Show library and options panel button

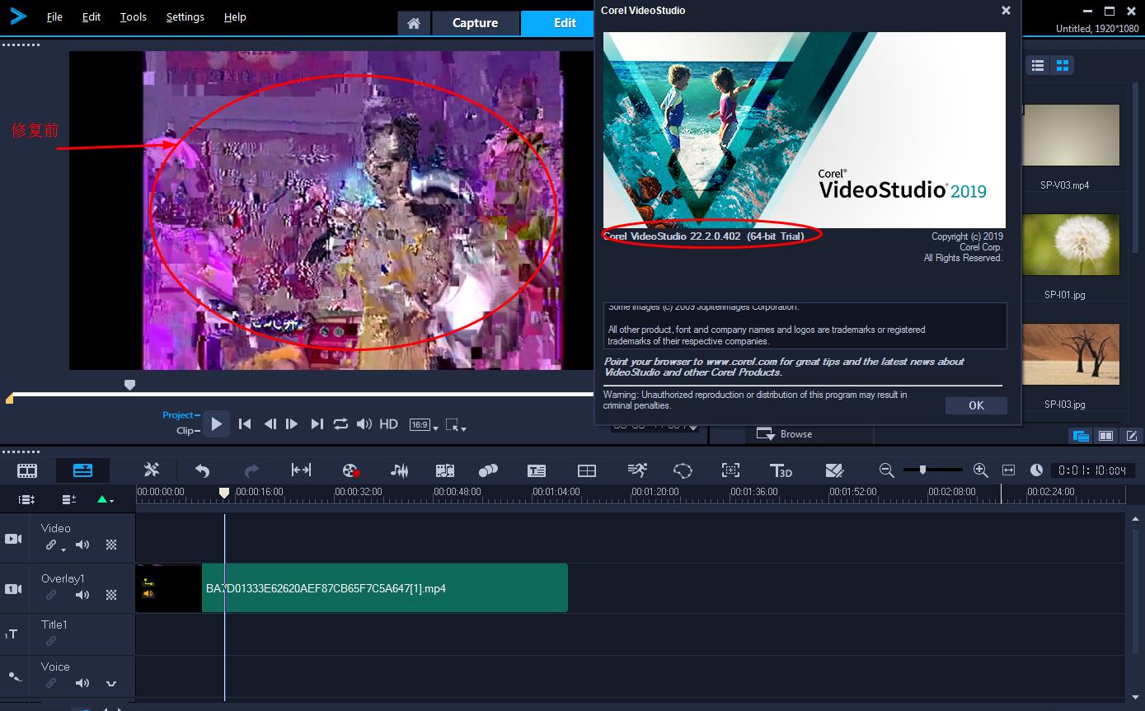[x=1106, y=435]
